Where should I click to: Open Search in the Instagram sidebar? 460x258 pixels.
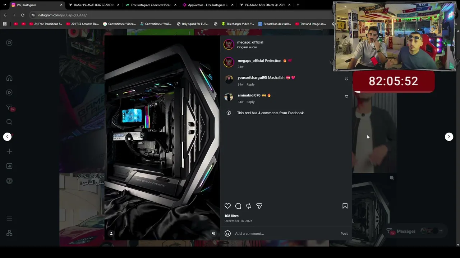(x=9, y=122)
